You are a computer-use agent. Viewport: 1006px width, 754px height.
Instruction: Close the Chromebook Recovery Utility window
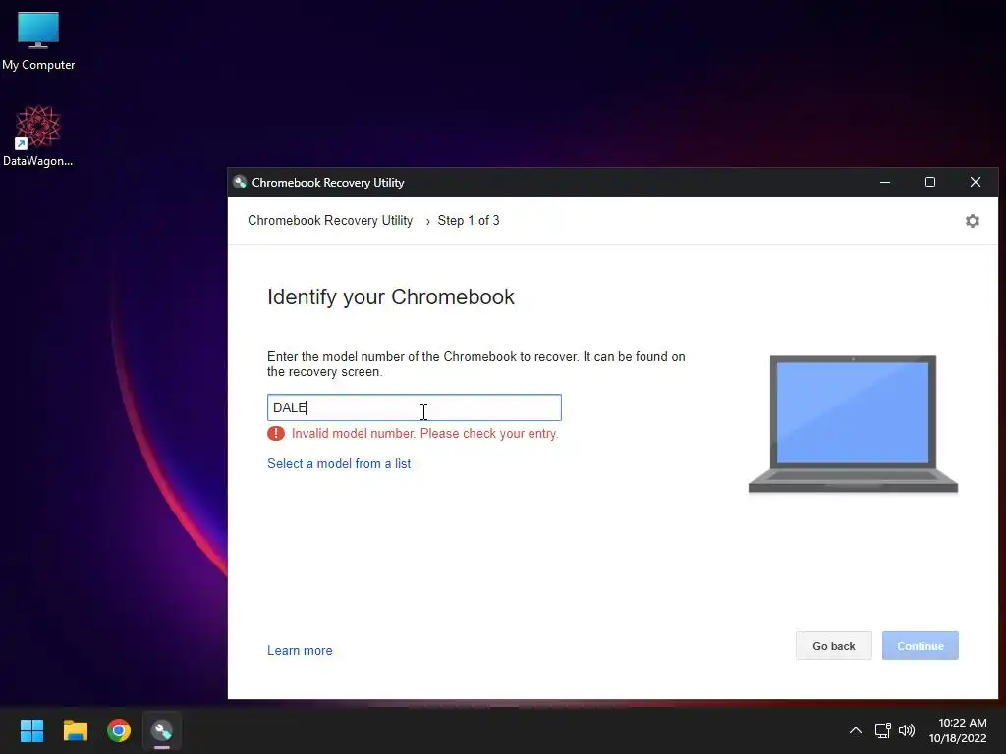(976, 182)
